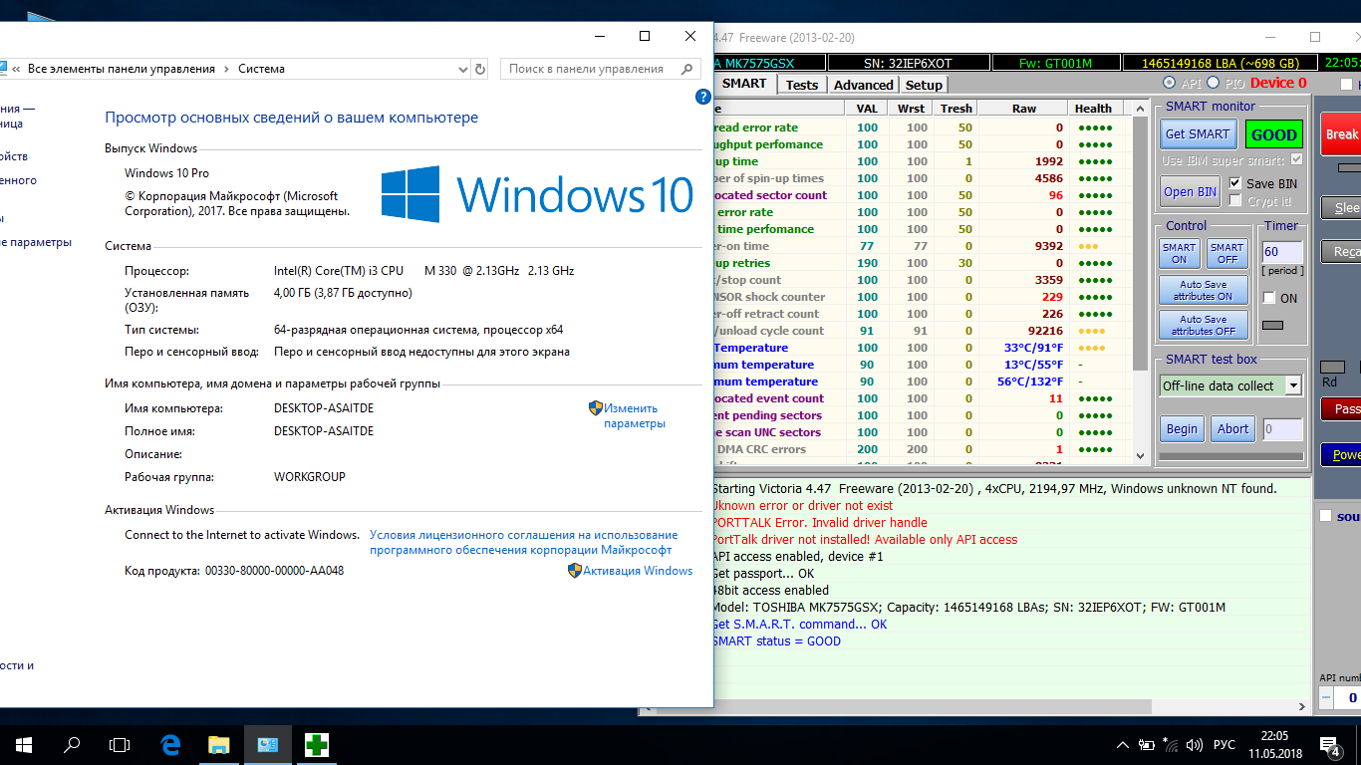Viewport: 1361px width, 765px height.
Task: Click Get SMART button
Action: coord(1198,133)
